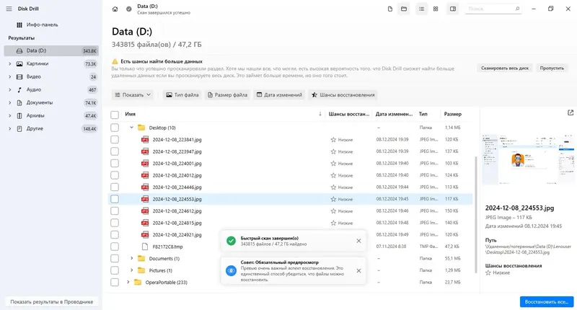This screenshot has width=577, height=310.
Task: Click the star icon for 2024-12-08_224001.jpg
Action: pos(333,163)
